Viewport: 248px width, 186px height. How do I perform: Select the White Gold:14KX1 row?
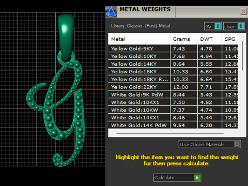pyautogui.click(x=173, y=118)
